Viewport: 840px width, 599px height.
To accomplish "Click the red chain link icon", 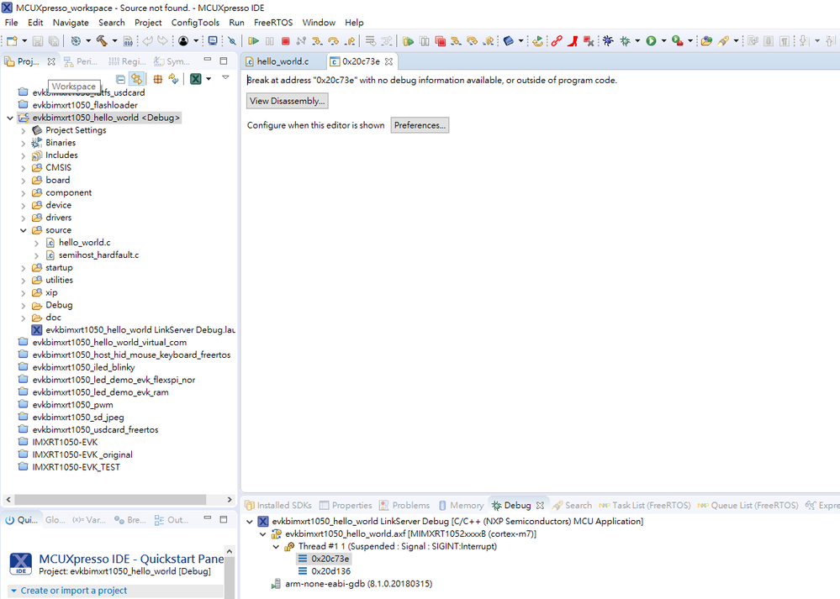I will click(x=557, y=40).
